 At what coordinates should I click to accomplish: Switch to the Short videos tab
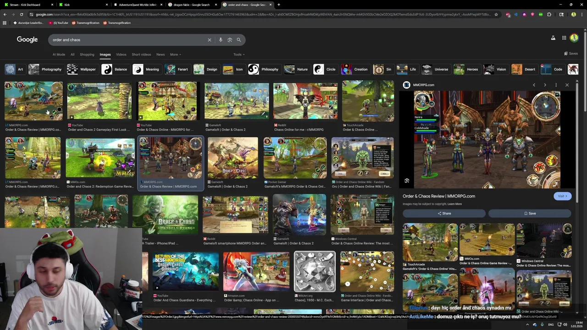click(141, 55)
